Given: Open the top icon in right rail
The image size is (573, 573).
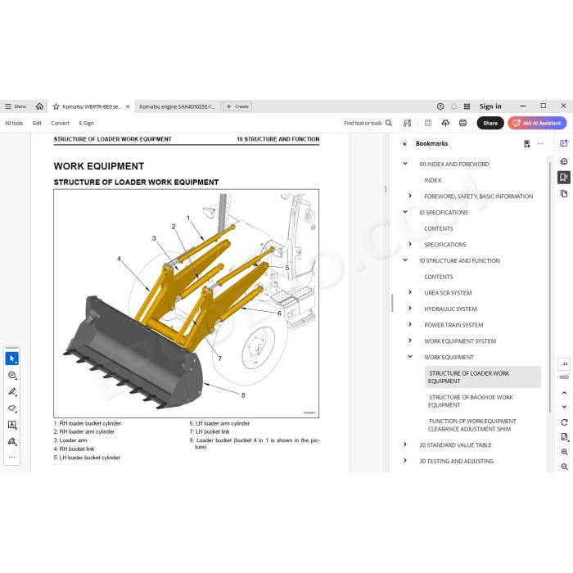Looking at the screenshot, I should [564, 143].
